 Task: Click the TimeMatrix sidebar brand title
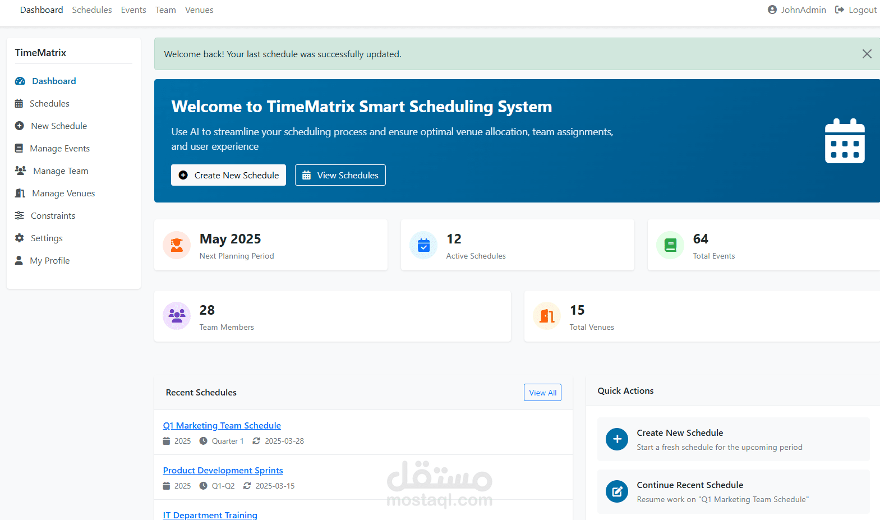point(40,53)
